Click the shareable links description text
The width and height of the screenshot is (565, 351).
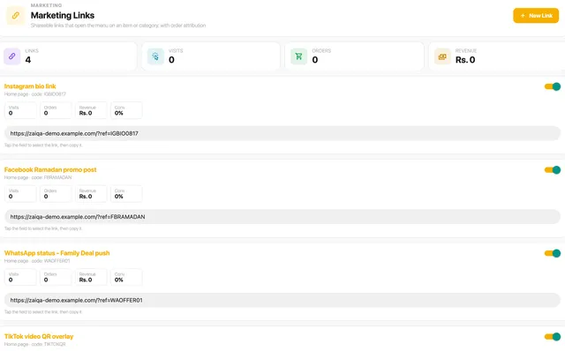(x=118, y=26)
